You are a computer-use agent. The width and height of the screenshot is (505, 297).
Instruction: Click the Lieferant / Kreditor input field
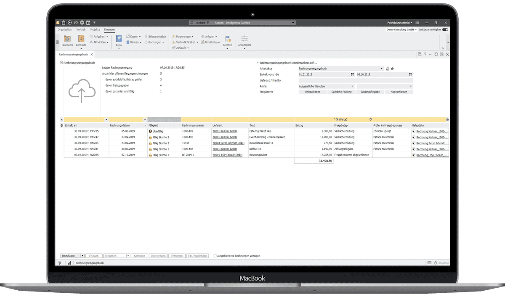click(355, 80)
